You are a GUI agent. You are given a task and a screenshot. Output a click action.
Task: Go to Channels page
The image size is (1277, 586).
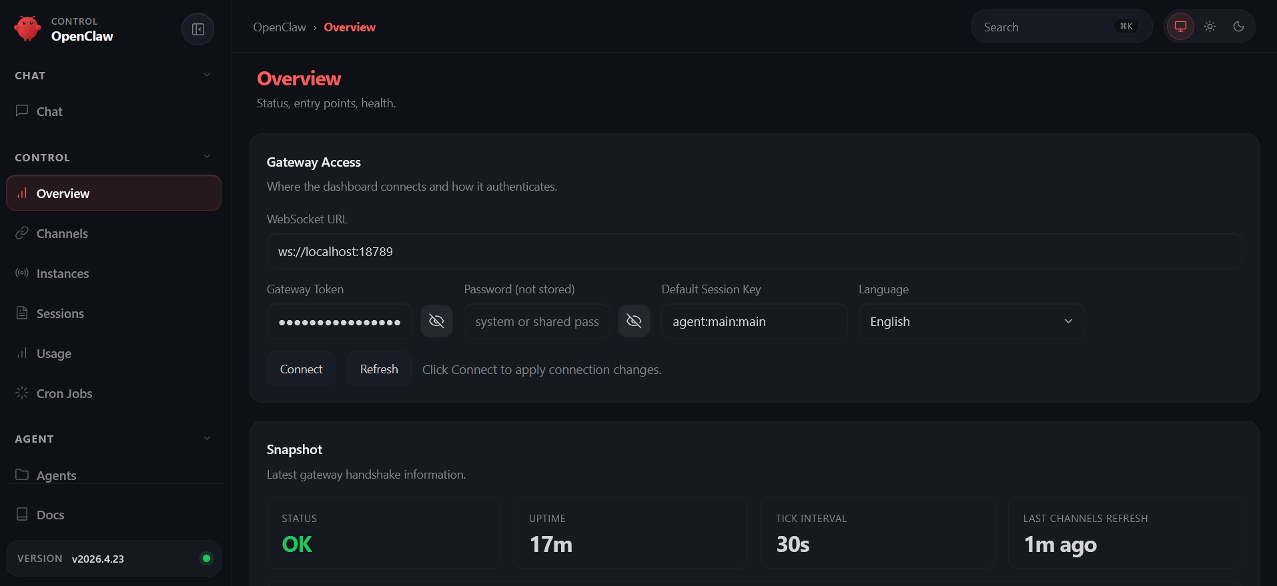click(113, 233)
